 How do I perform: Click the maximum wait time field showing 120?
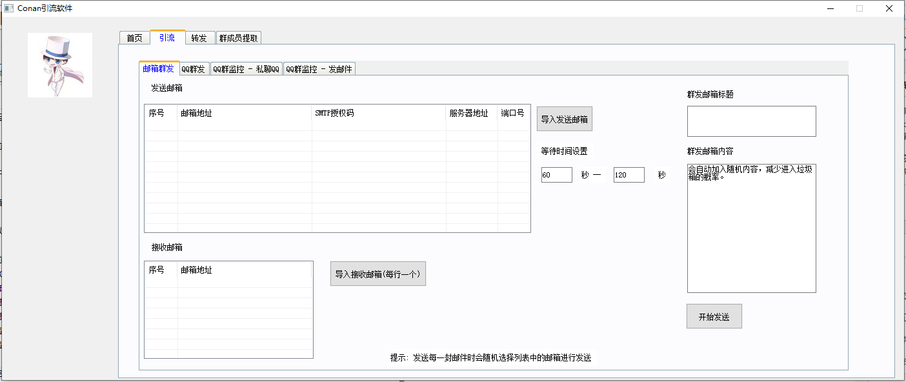click(x=629, y=175)
